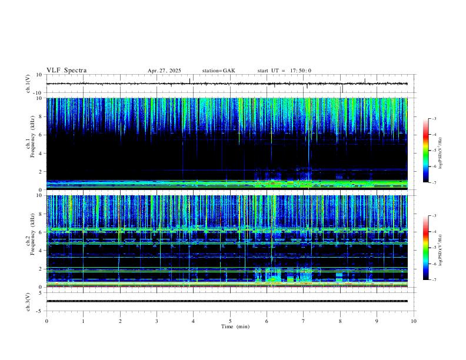Click the ch.2 'Frequency (kHz)' axis label
The width and height of the screenshot is (466, 360).
[x=32, y=234]
